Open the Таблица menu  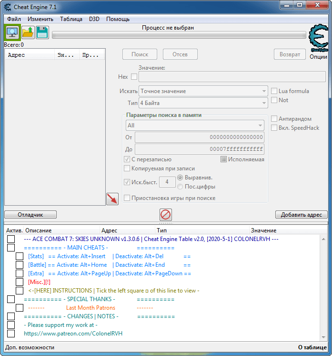pos(71,19)
